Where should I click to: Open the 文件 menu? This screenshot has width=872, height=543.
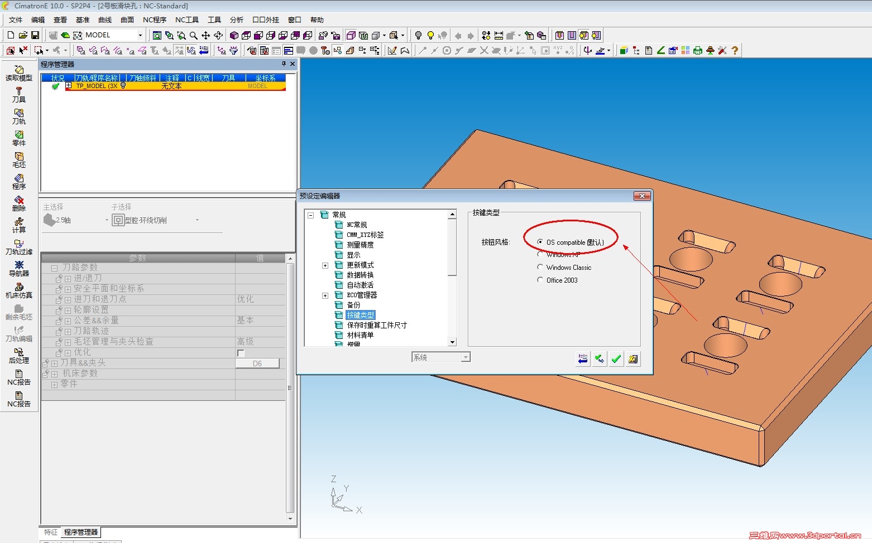pos(16,20)
